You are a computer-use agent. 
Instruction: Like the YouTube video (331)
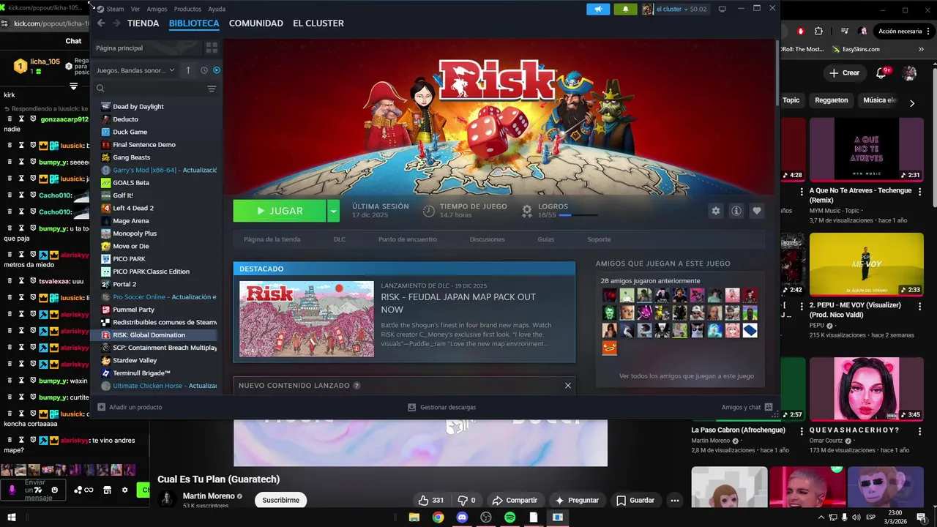click(x=430, y=500)
